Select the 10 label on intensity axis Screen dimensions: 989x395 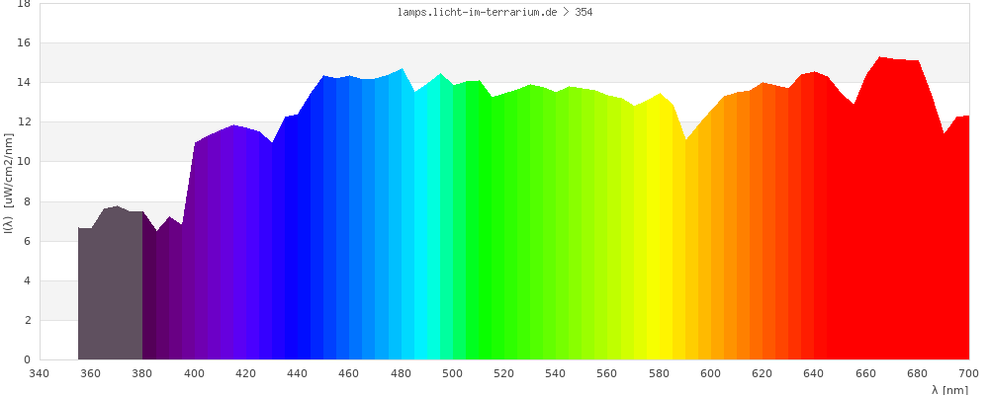tap(24, 162)
